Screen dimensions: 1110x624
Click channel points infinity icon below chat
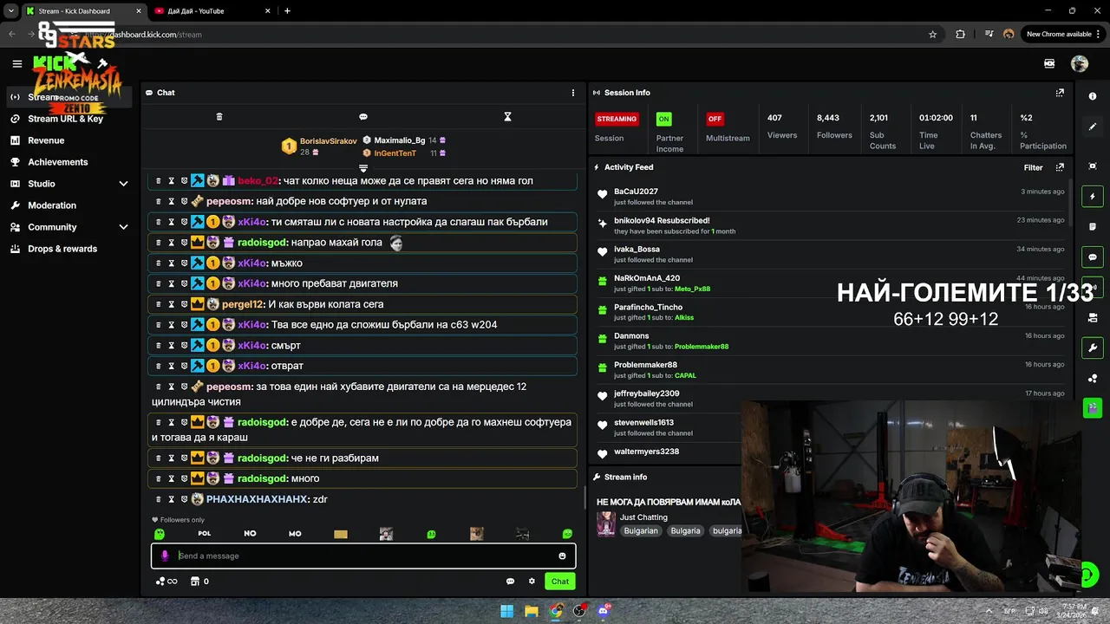[x=166, y=582]
